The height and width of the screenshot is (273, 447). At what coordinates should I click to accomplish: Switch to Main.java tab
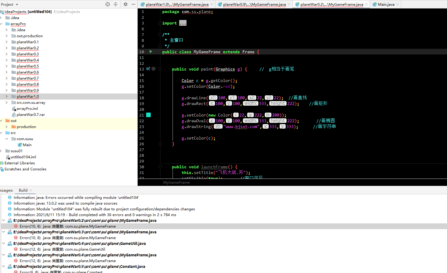click(386, 5)
